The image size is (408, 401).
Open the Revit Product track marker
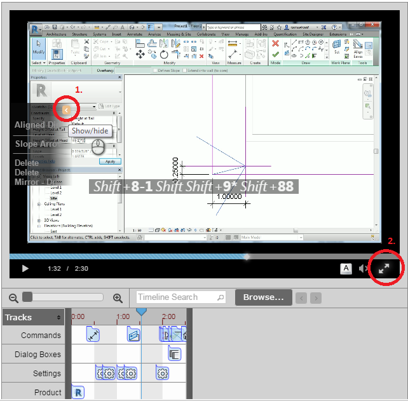coord(78,391)
